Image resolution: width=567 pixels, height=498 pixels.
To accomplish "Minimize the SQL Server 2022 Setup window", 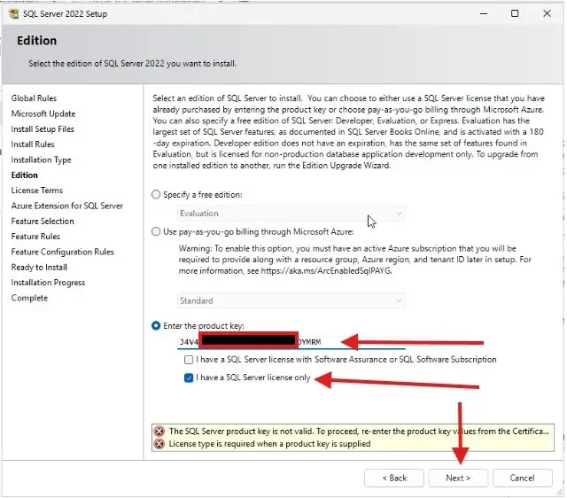I will tap(484, 14).
